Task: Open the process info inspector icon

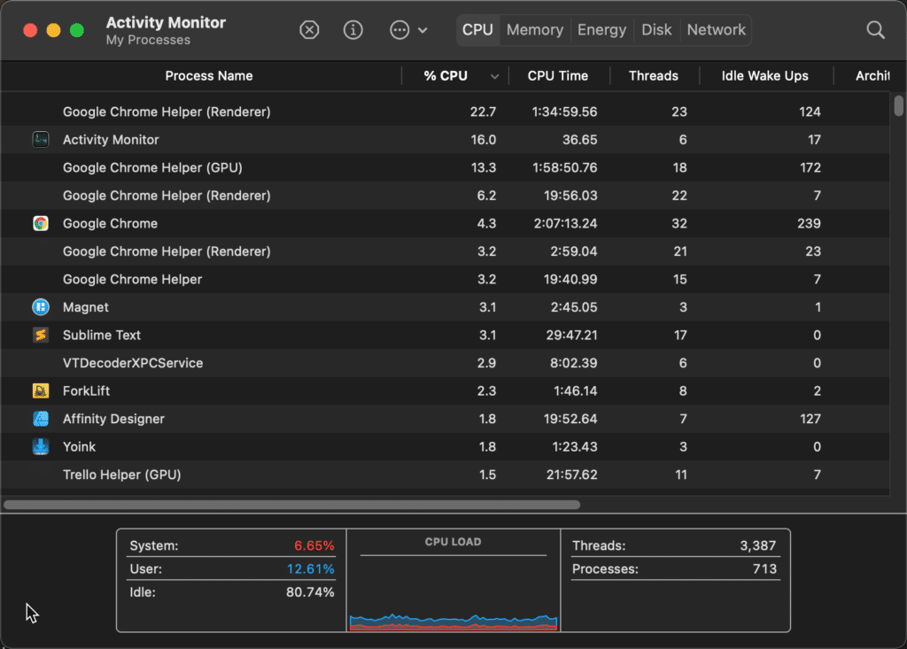Action: tap(353, 30)
